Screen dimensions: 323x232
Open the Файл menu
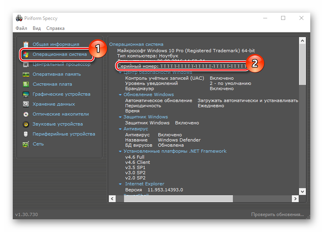[21, 28]
